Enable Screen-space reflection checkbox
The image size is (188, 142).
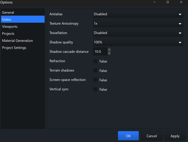pyautogui.click(x=95, y=80)
